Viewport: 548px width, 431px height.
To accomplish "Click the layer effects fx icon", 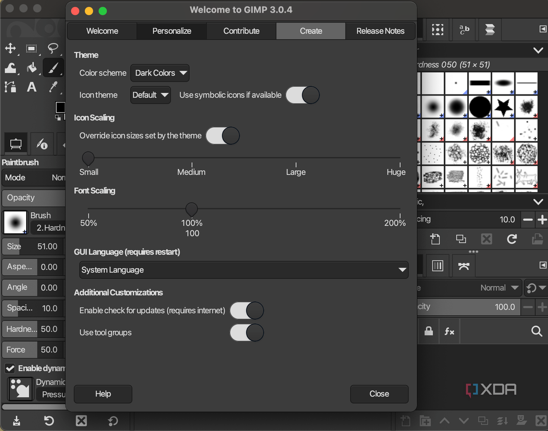I will (x=449, y=331).
